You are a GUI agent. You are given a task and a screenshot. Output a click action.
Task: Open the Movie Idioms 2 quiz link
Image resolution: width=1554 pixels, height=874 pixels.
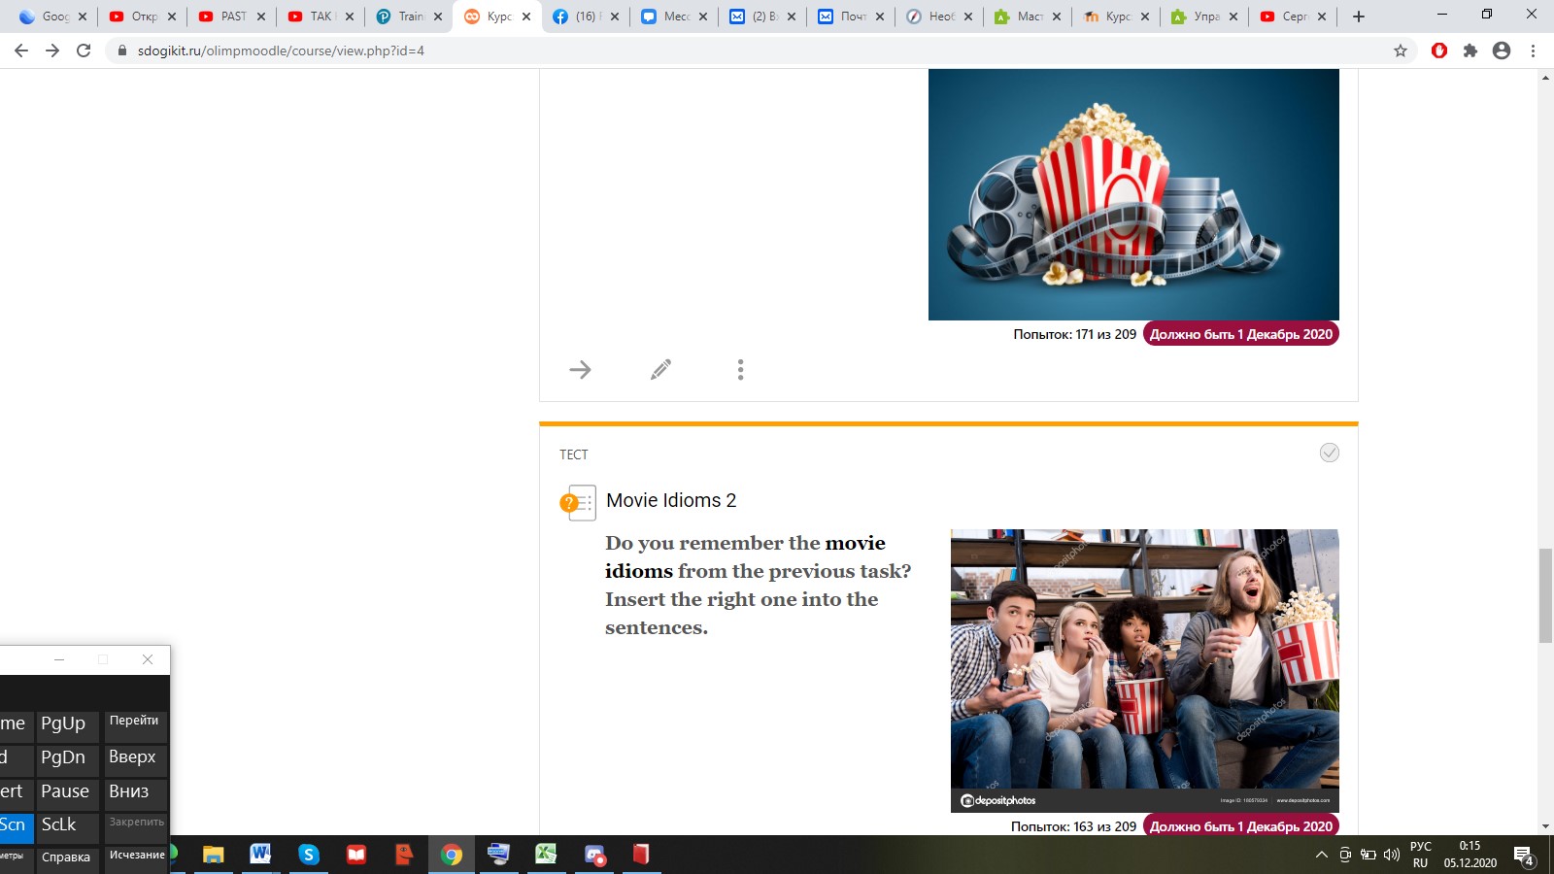point(671,500)
